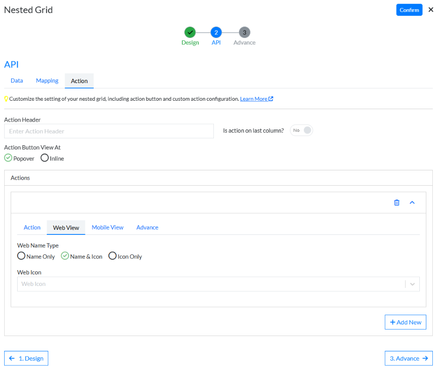Switch to the Mapping tab

click(x=47, y=81)
